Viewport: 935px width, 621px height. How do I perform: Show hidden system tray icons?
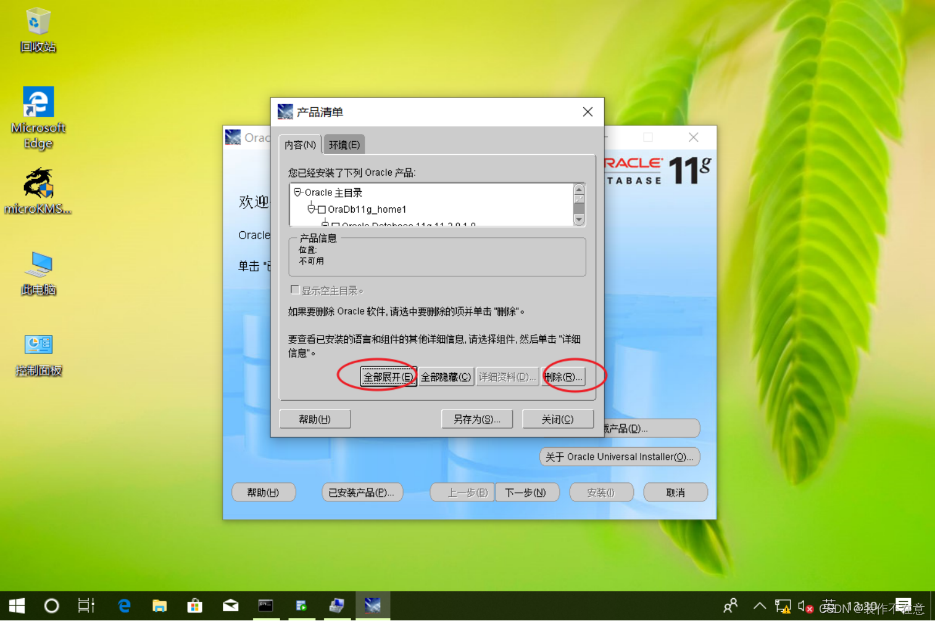click(x=760, y=606)
